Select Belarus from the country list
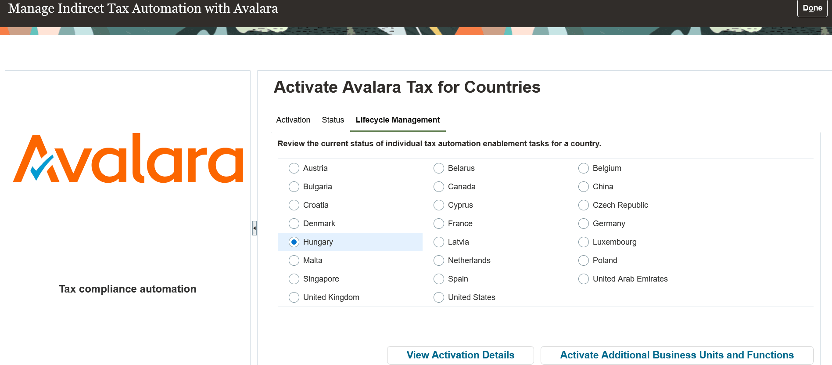This screenshot has height=365, width=832. click(439, 168)
